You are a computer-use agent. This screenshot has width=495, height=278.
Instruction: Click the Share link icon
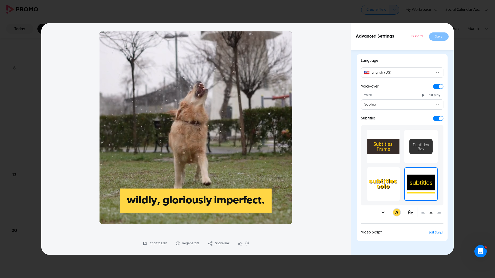pyautogui.click(x=210, y=244)
